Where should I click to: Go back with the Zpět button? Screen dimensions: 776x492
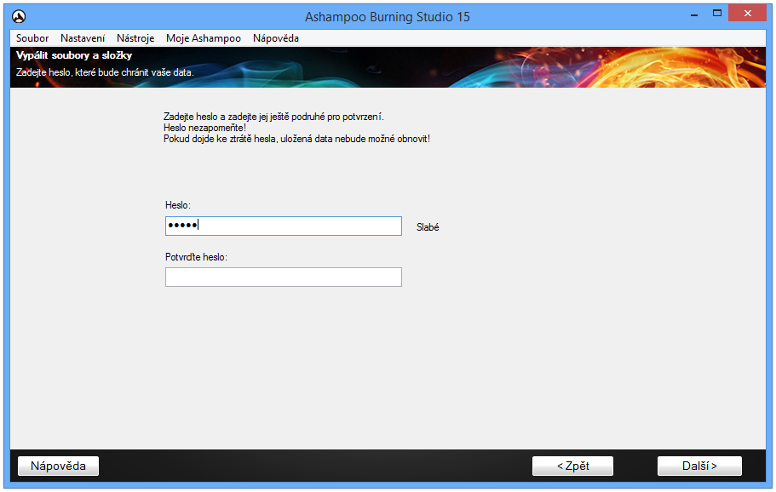click(572, 466)
